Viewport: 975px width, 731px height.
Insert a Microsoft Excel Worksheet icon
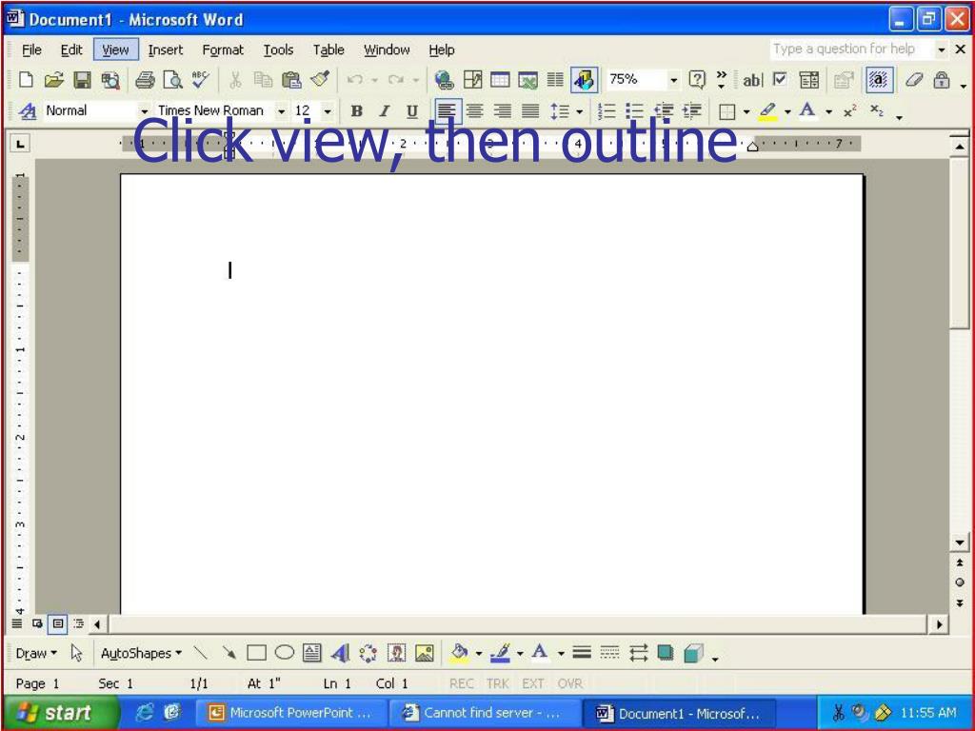tap(527, 80)
